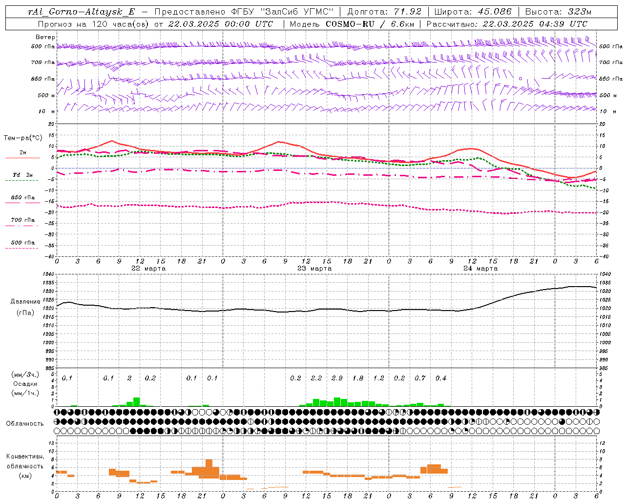
Task: Click the 2.9 precipitation value
Action: 337,378
